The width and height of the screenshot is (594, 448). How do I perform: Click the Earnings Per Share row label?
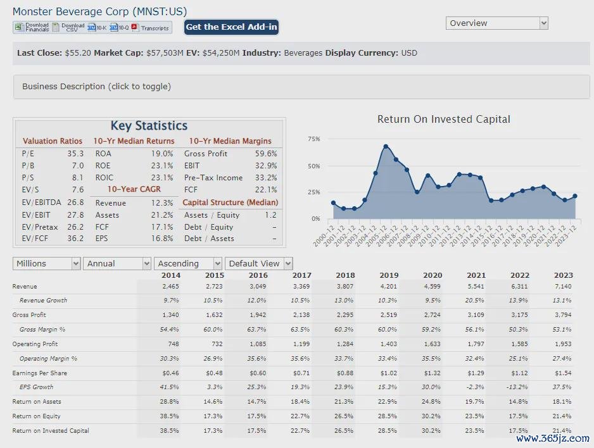[39, 373]
